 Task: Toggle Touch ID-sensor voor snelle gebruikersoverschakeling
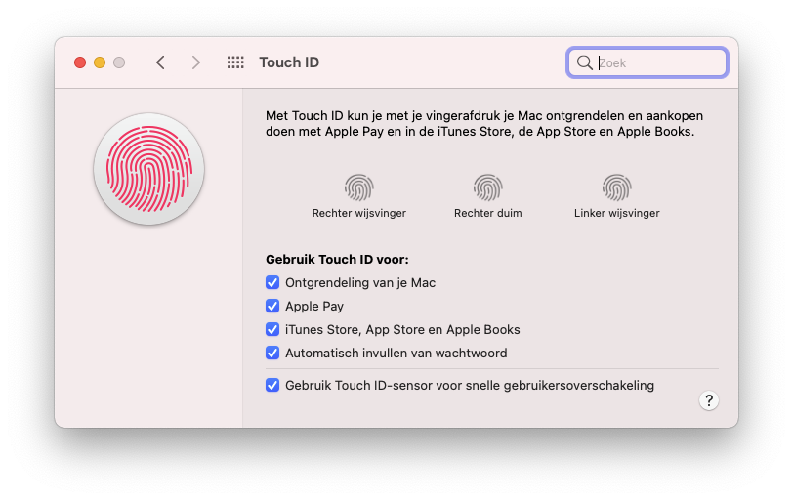272,385
